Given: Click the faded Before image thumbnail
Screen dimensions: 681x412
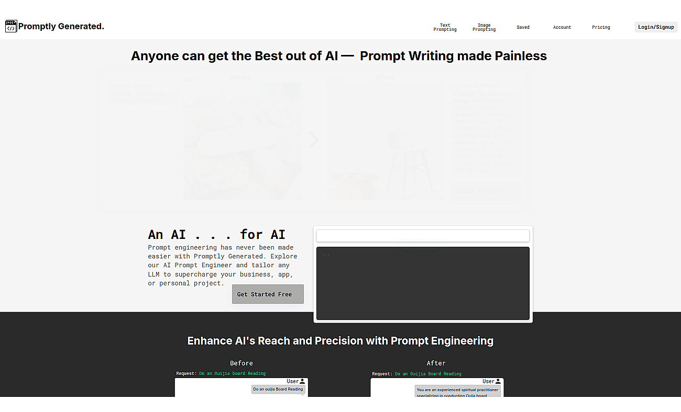Looking at the screenshot, I should tap(243, 141).
